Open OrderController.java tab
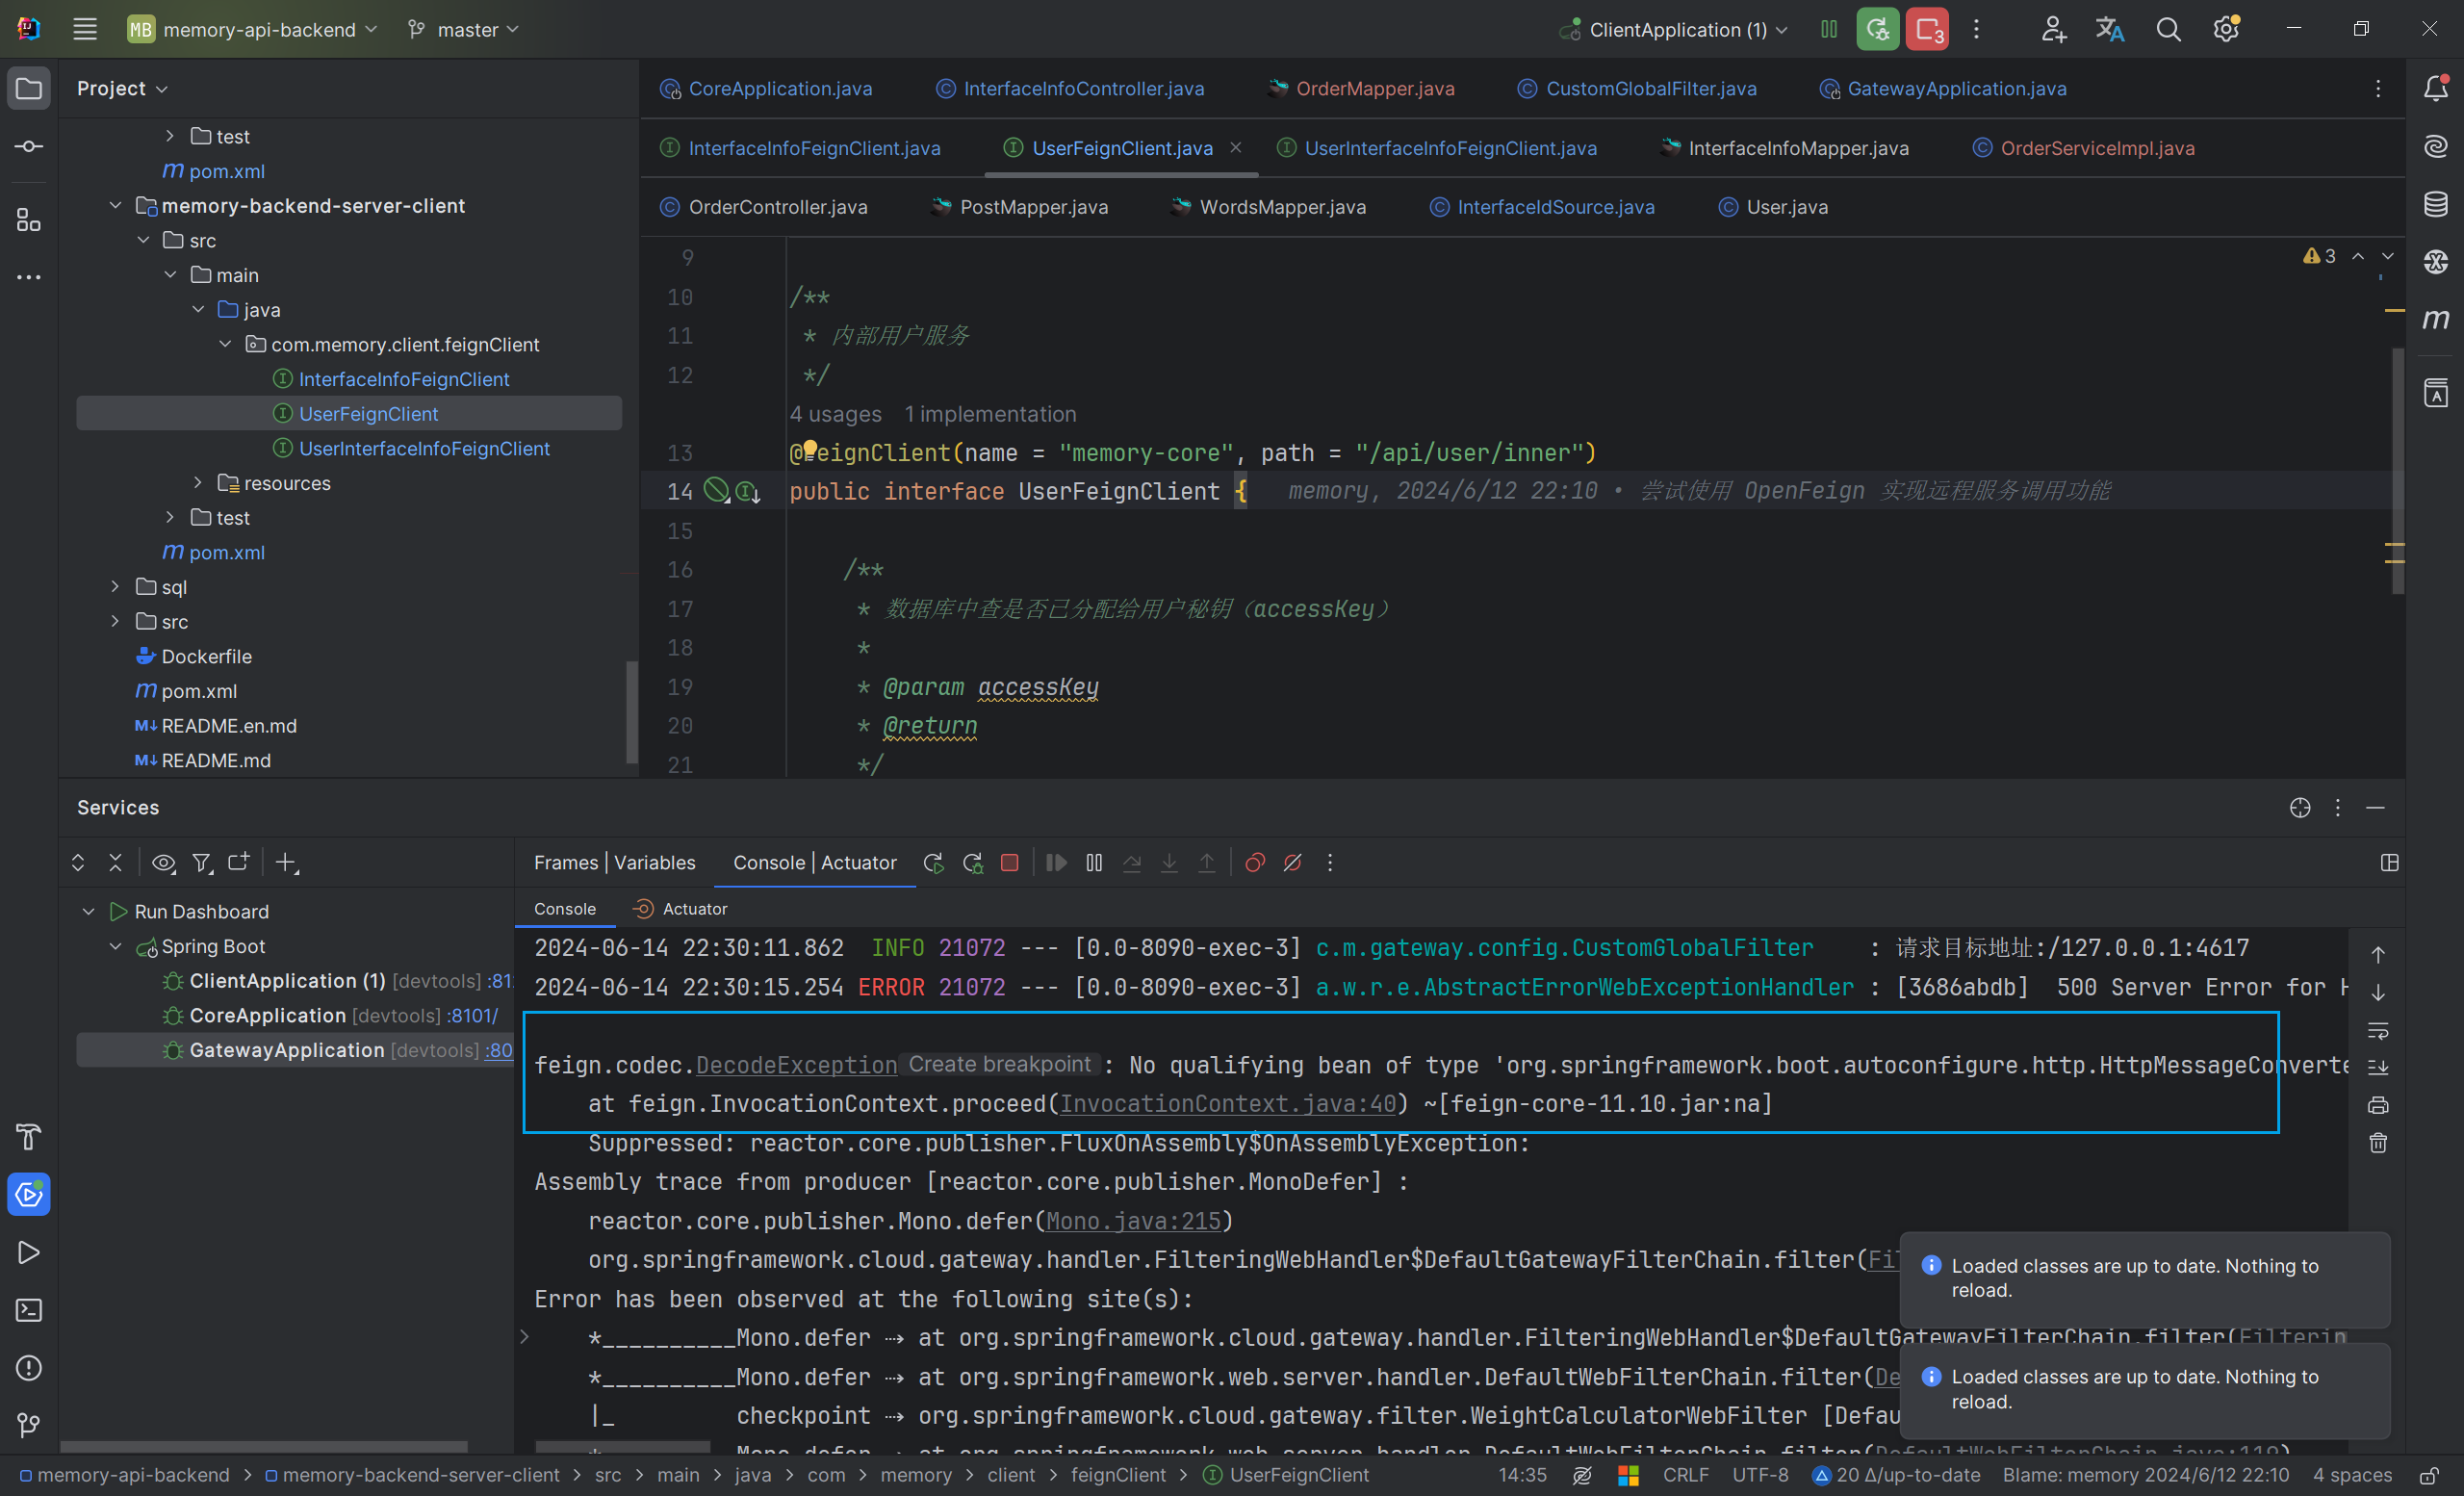This screenshot has width=2464, height=1496. click(x=764, y=207)
